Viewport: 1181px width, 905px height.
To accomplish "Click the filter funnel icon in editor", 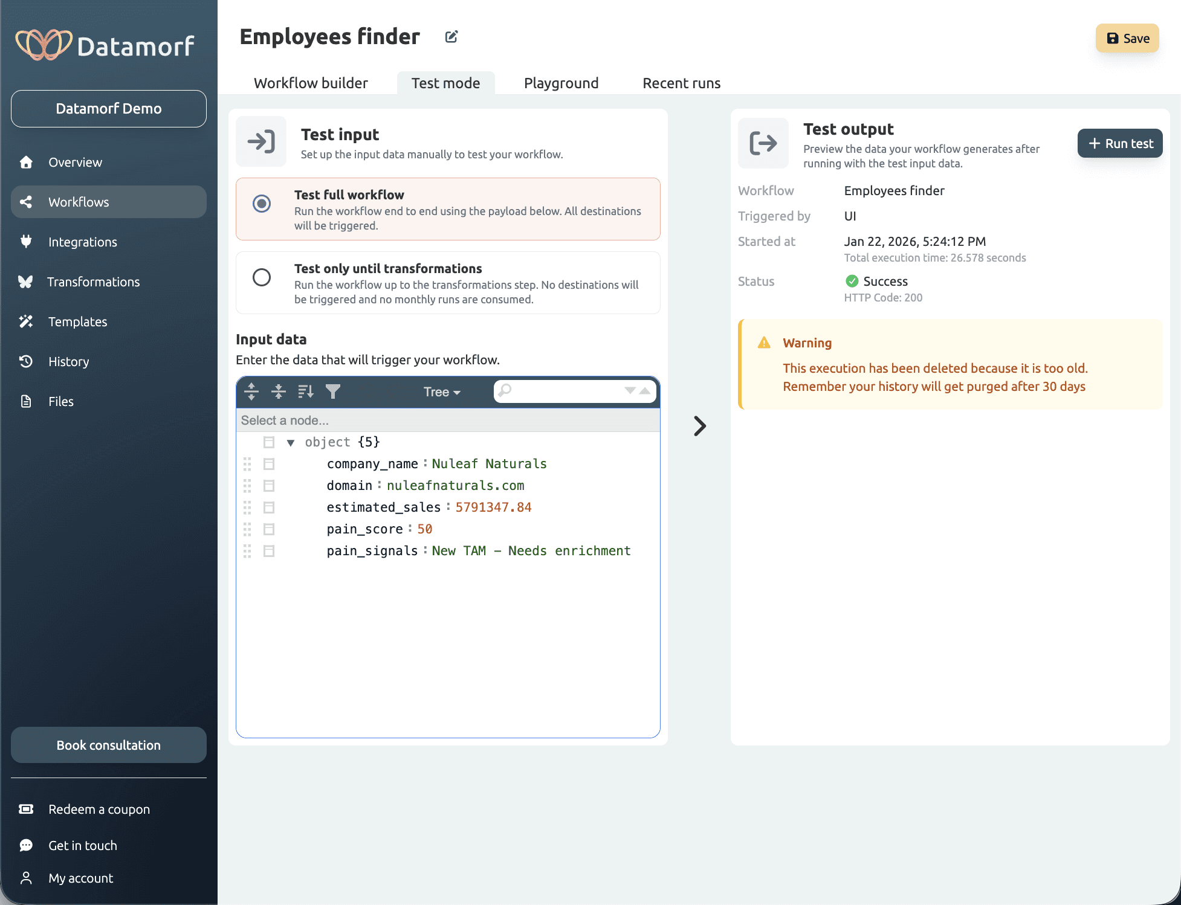I will click(333, 391).
